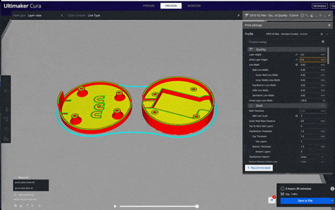Click the layer slider handle

point(197,206)
